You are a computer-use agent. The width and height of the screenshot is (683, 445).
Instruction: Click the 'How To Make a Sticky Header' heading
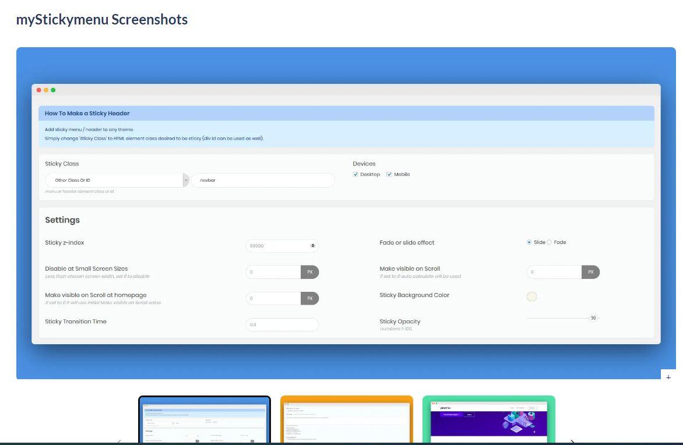pyautogui.click(x=87, y=113)
